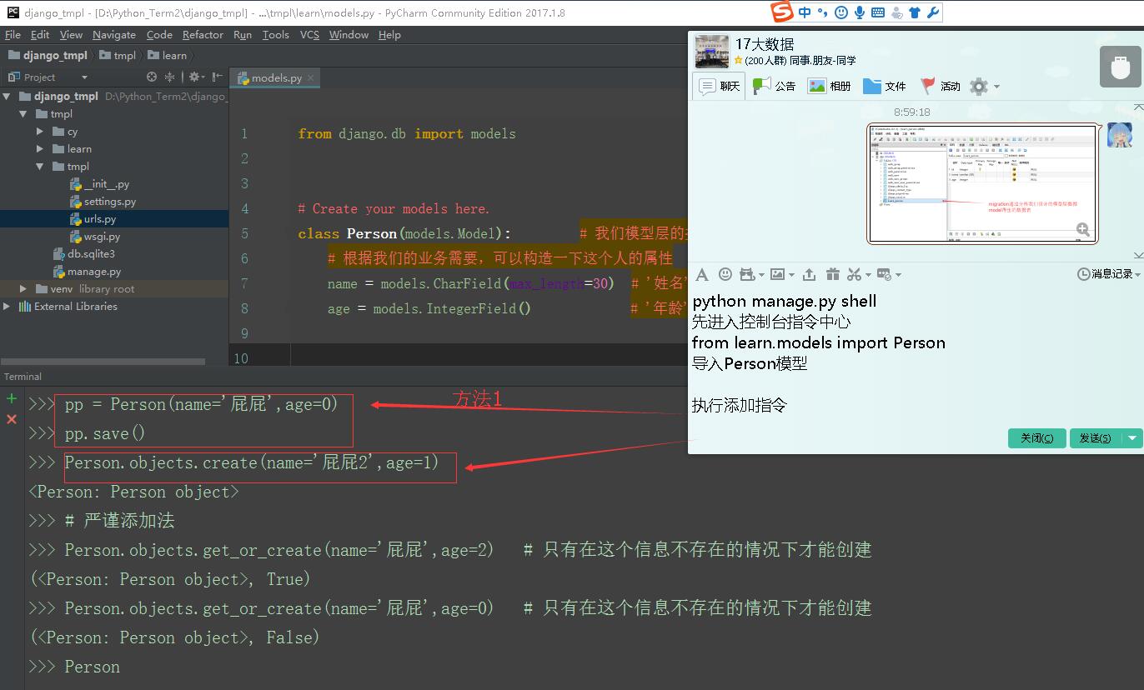1144x690 pixels.
Task: Click the learn breadcrumb in navigation bar
Action: [167, 55]
